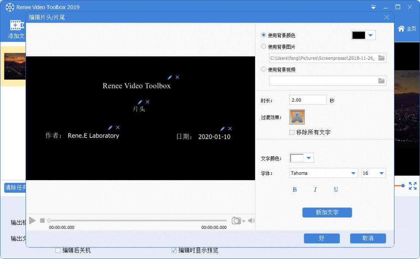Open the transition effect selector icon

[x=297, y=117]
